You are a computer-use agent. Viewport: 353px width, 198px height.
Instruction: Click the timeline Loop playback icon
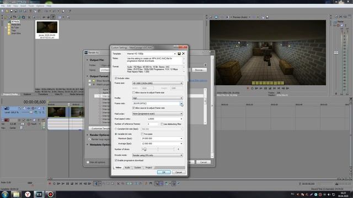(x=54, y=184)
